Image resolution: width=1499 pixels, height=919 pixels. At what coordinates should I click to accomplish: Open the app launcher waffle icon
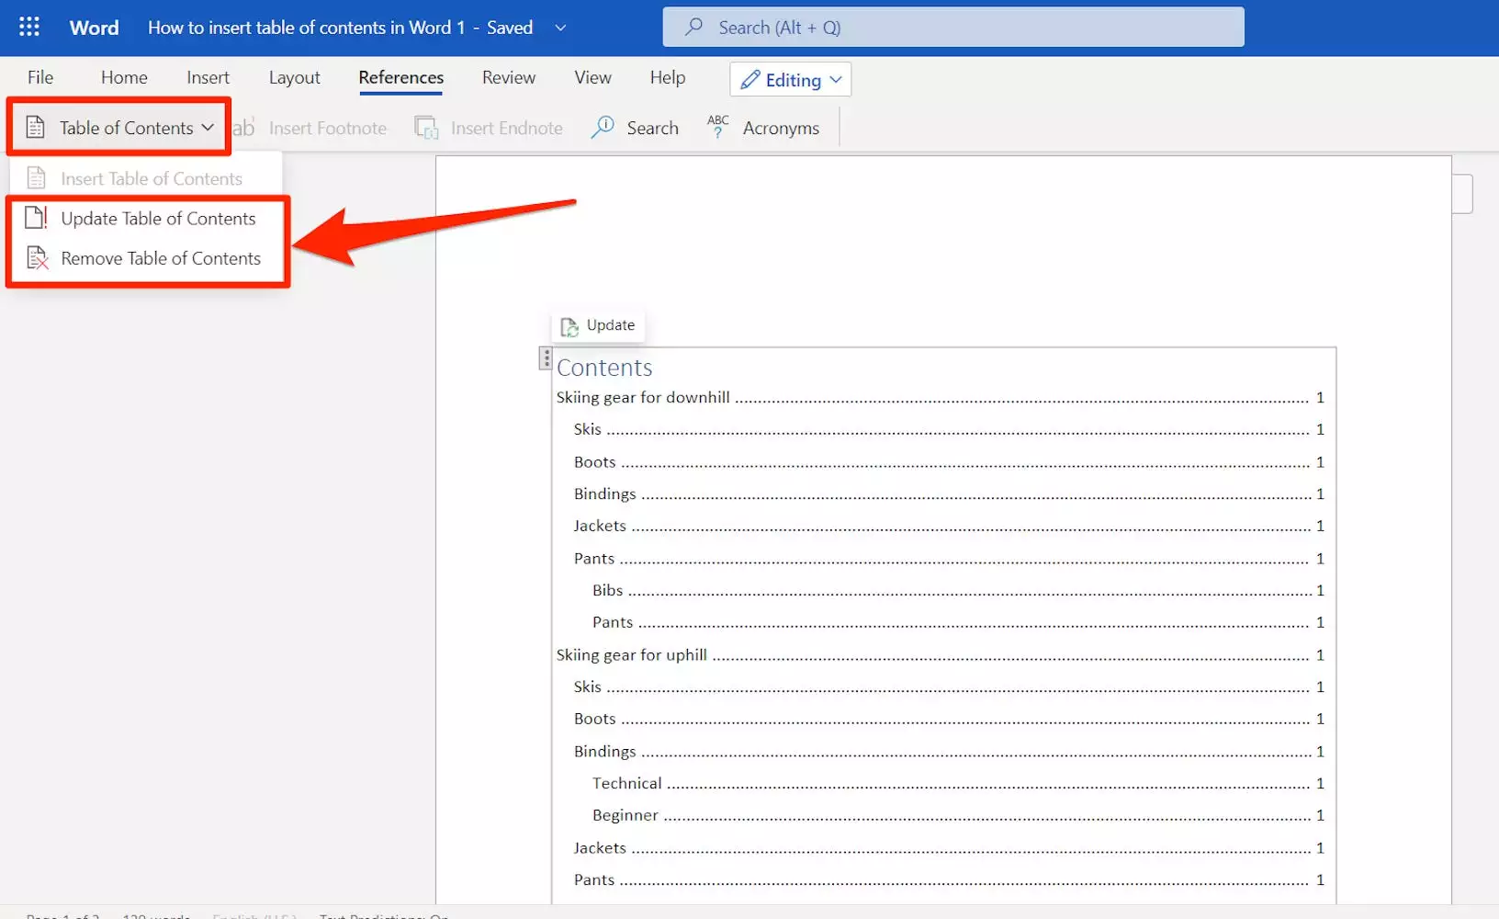(29, 27)
